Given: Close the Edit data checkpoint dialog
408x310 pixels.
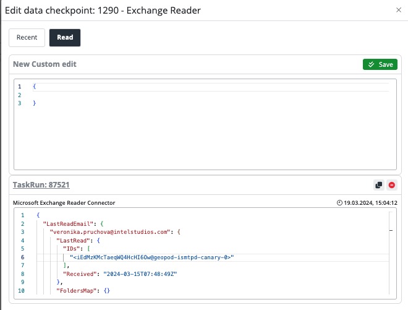Looking at the screenshot, I should [x=398, y=11].
